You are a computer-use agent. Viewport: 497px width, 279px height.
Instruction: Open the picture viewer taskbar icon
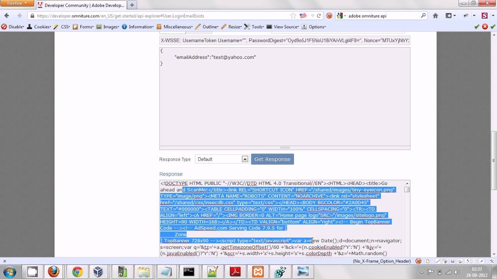303,272
